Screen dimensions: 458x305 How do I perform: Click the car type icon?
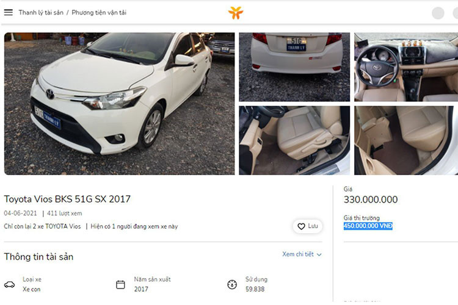(x=9, y=284)
